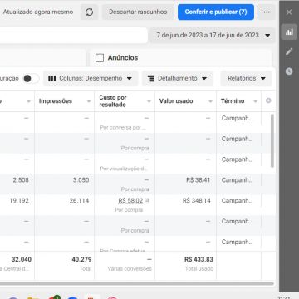Open Término column header arrow
This screenshot has width=299, height=299.
[256, 101]
